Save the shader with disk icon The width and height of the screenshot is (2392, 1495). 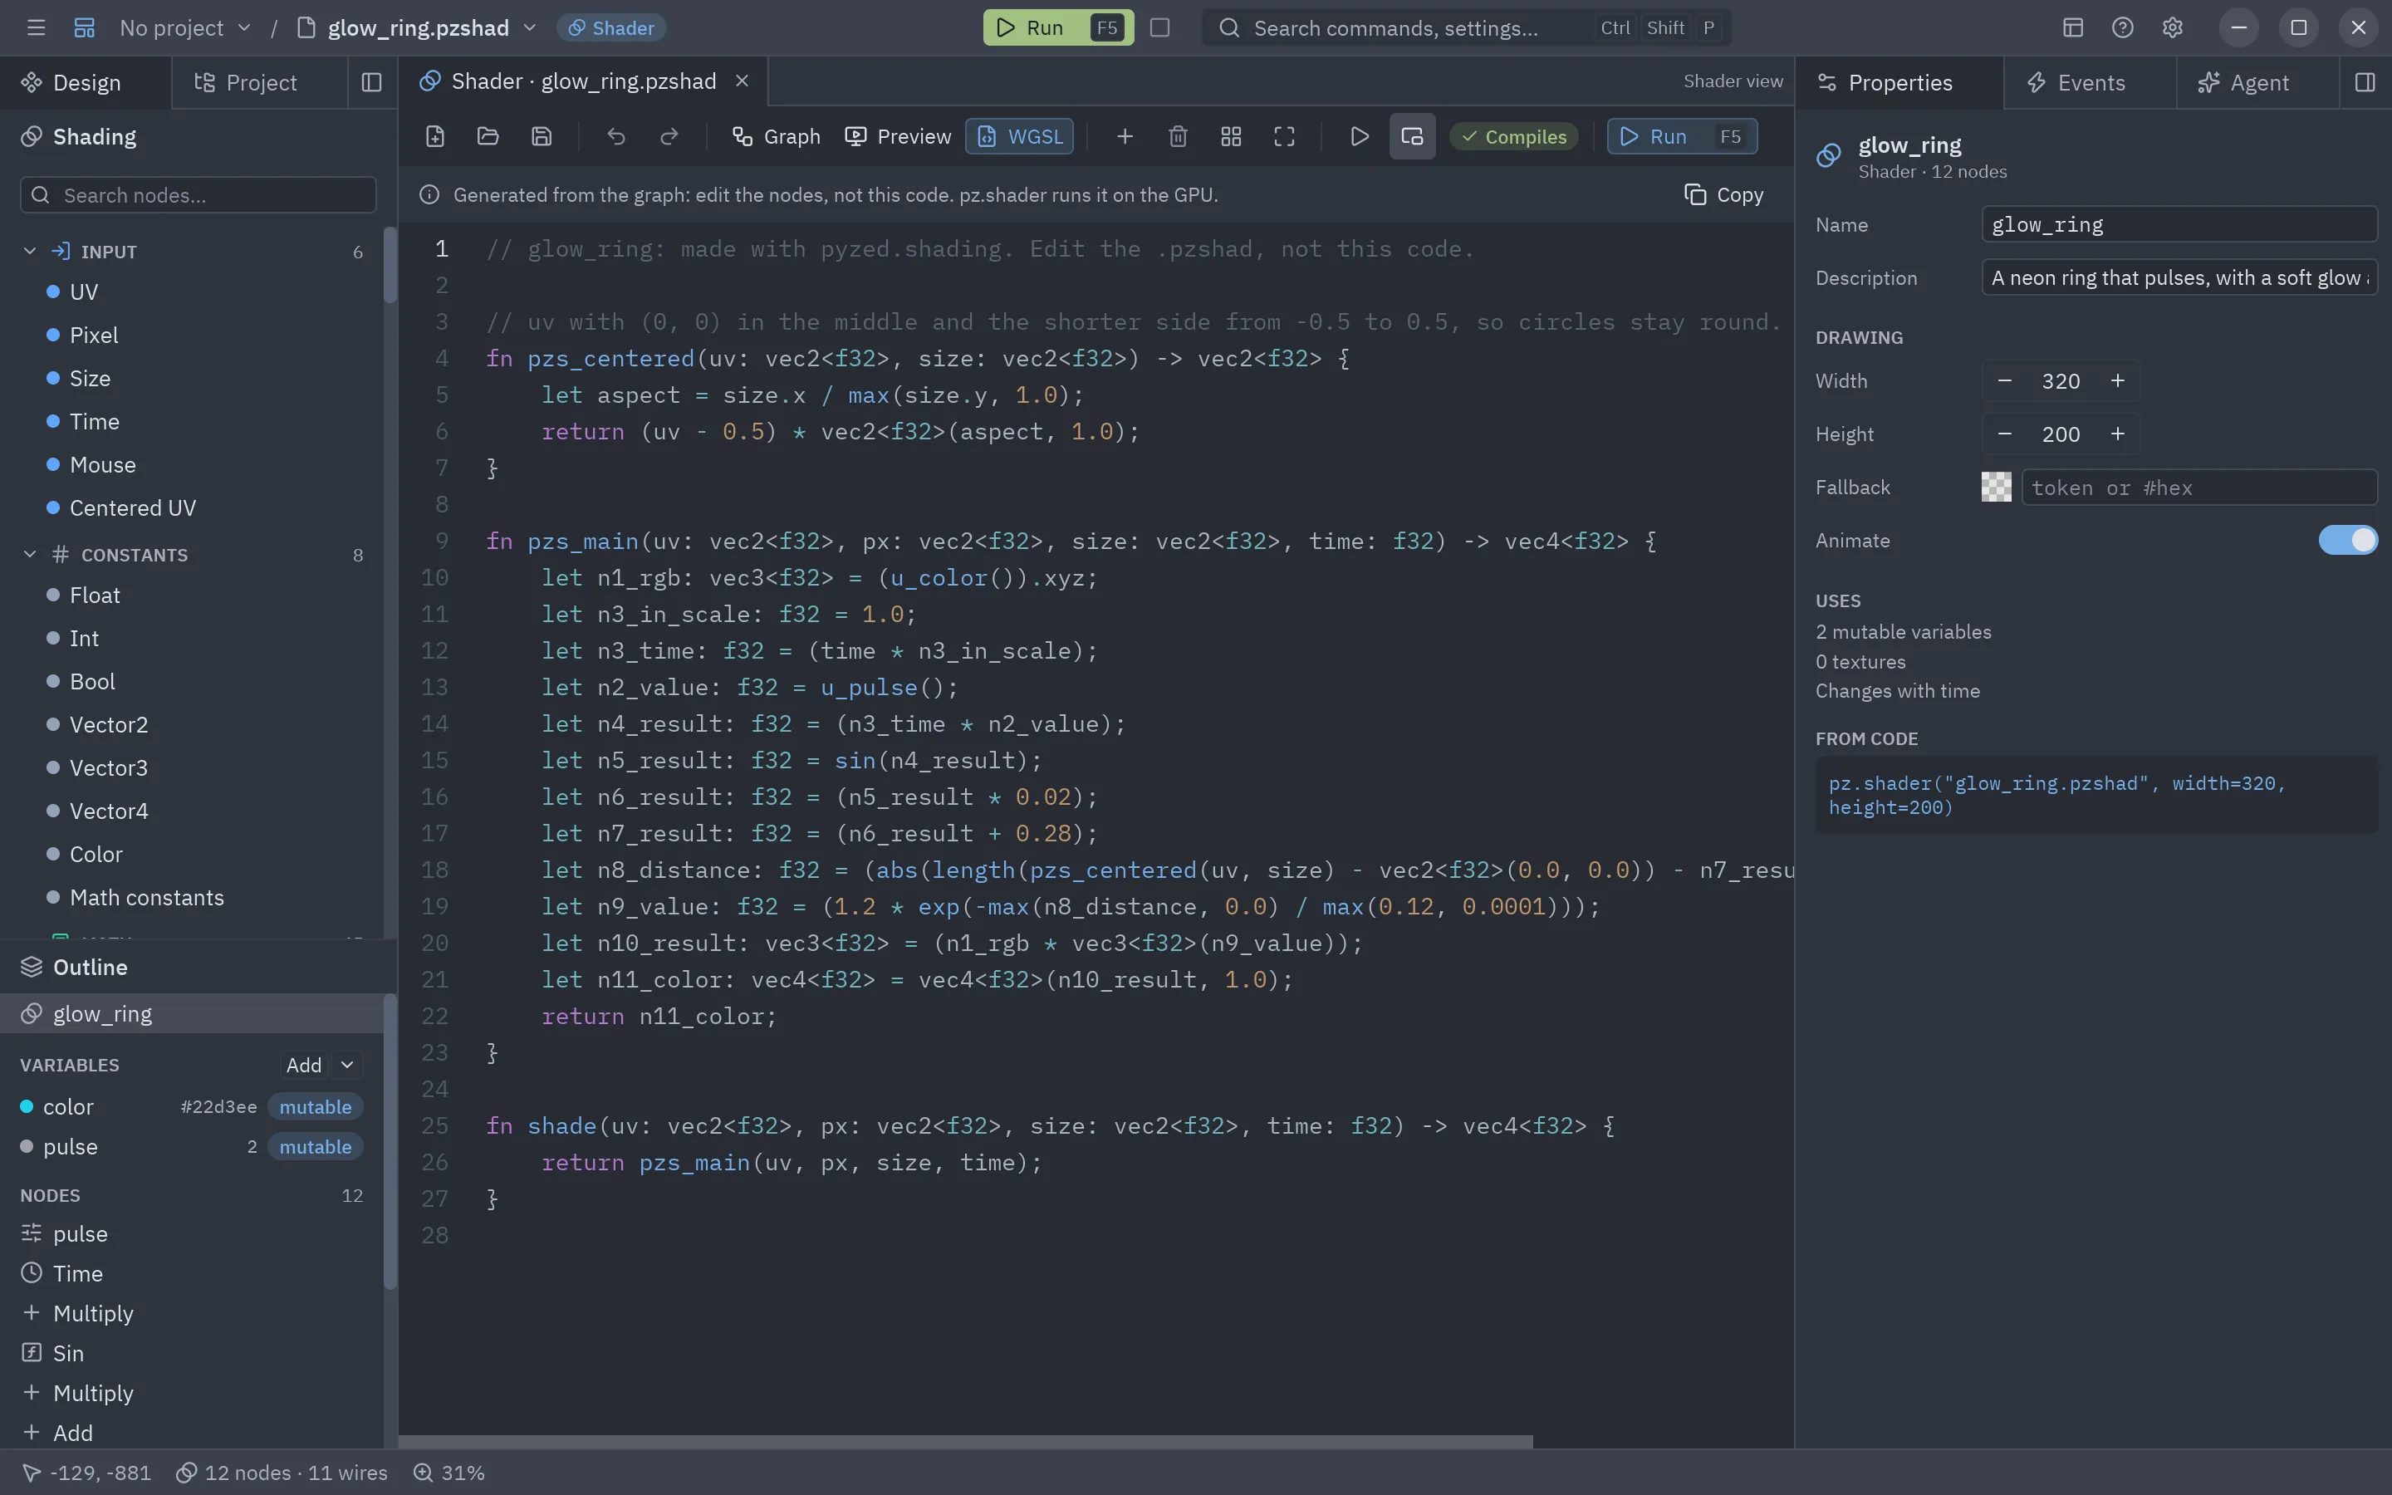tap(542, 136)
